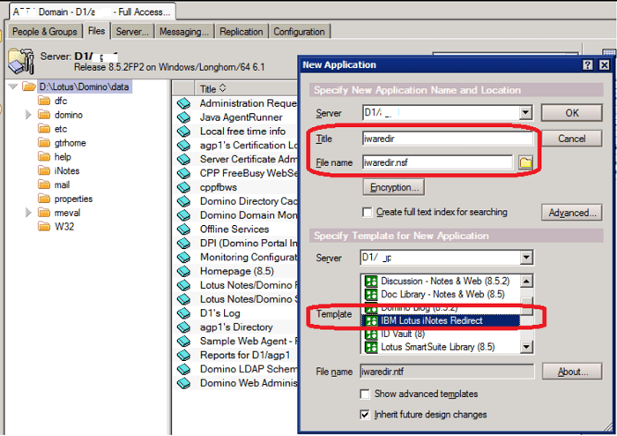The image size is (617, 436).
Task: Click the mail folder icon
Action: pos(44,184)
